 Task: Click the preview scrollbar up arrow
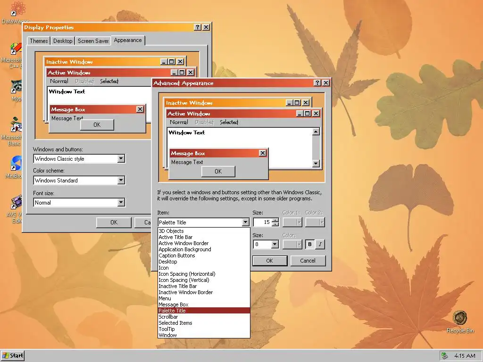point(316,132)
